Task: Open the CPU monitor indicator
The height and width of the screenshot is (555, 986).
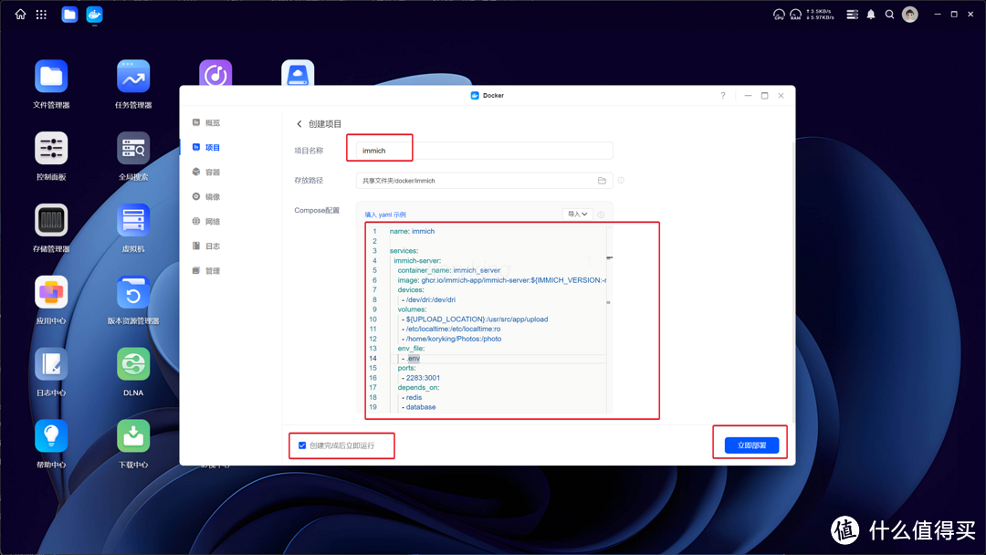Action: (779, 14)
